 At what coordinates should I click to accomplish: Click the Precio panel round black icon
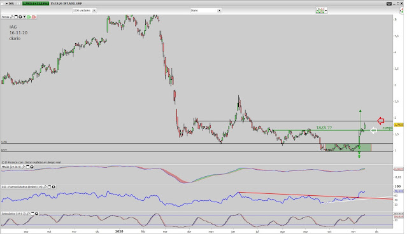[x=20, y=17]
